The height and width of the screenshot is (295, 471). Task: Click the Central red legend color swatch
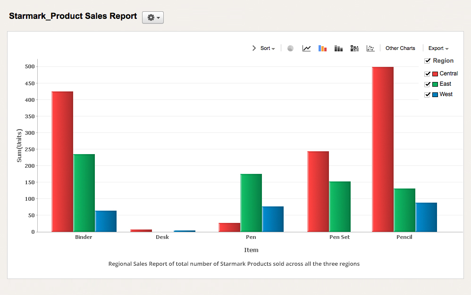(435, 74)
